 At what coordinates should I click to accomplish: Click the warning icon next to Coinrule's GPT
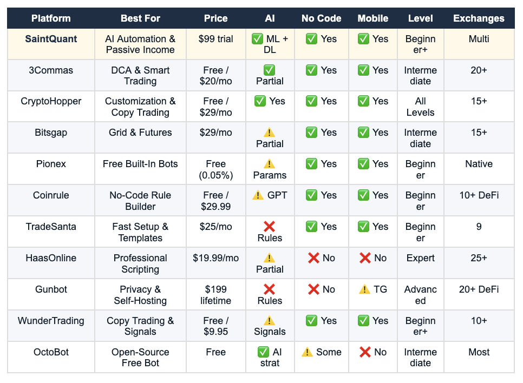(258, 195)
